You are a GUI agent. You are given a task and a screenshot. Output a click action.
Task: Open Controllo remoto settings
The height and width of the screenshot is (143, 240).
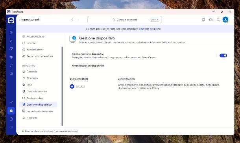tap(37, 91)
